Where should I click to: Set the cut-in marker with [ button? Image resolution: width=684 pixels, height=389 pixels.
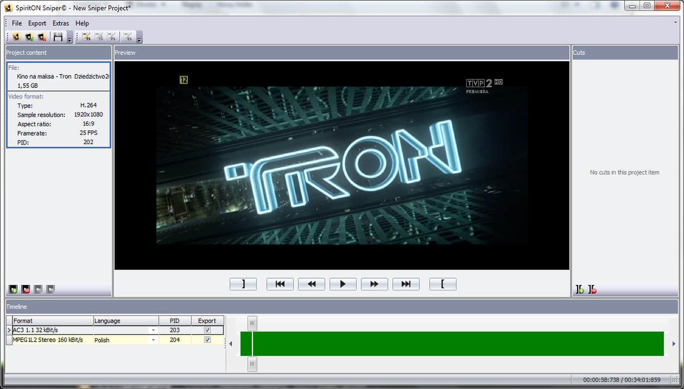pyautogui.click(x=443, y=284)
